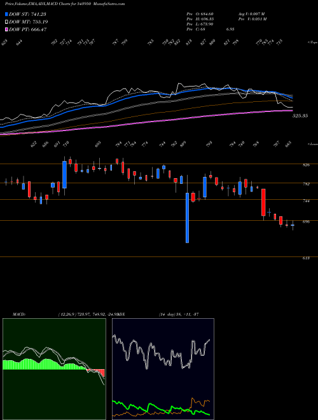Click the 782 price level label
318x420 pixels.
pos(306,184)
